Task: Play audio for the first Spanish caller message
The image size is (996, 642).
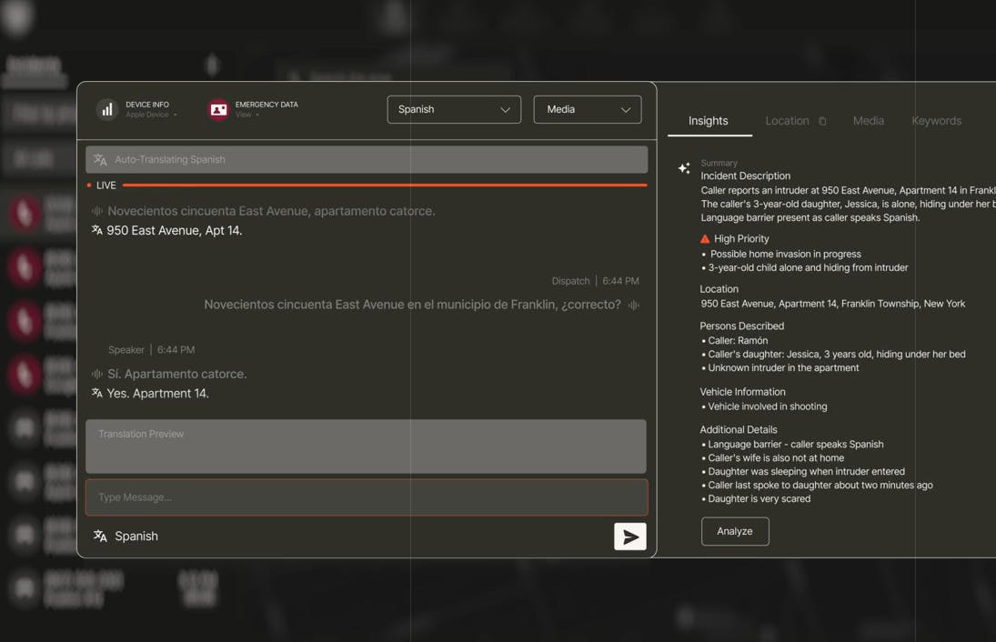Action: tap(97, 211)
